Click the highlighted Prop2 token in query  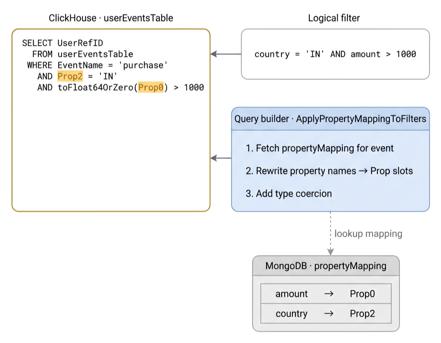70,76
